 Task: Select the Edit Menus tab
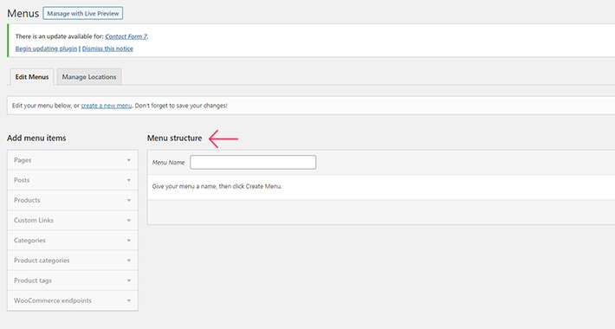[32, 77]
